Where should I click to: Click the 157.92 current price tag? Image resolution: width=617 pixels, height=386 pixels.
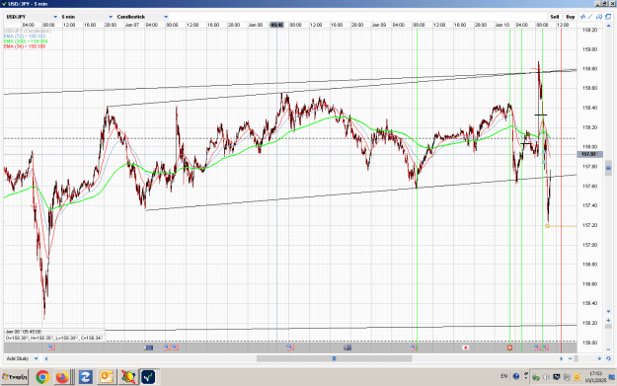(x=588, y=154)
